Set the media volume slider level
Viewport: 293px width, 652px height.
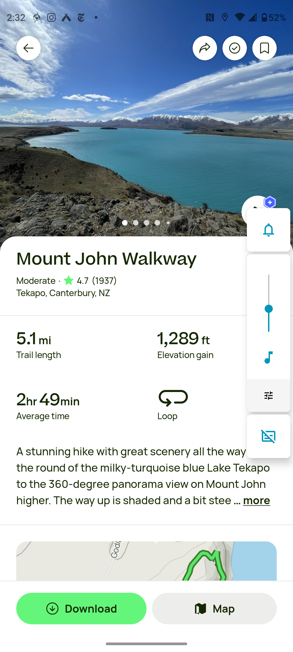pyautogui.click(x=269, y=309)
